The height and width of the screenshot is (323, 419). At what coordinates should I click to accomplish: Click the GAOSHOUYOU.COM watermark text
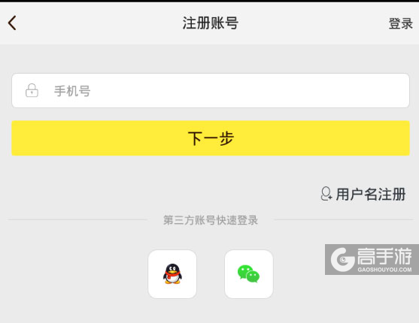pos(384,270)
